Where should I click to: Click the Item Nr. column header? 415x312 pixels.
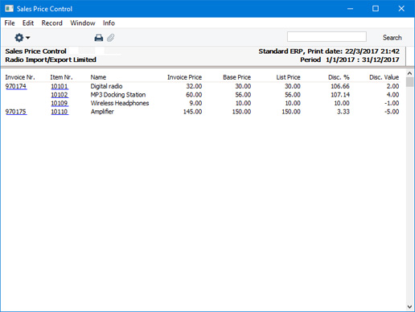point(61,77)
